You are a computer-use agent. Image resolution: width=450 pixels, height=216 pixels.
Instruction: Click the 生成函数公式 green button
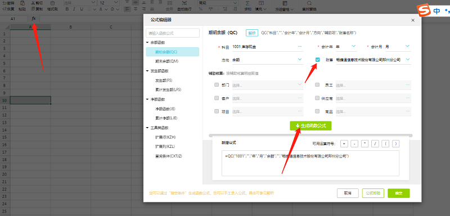point(310,125)
